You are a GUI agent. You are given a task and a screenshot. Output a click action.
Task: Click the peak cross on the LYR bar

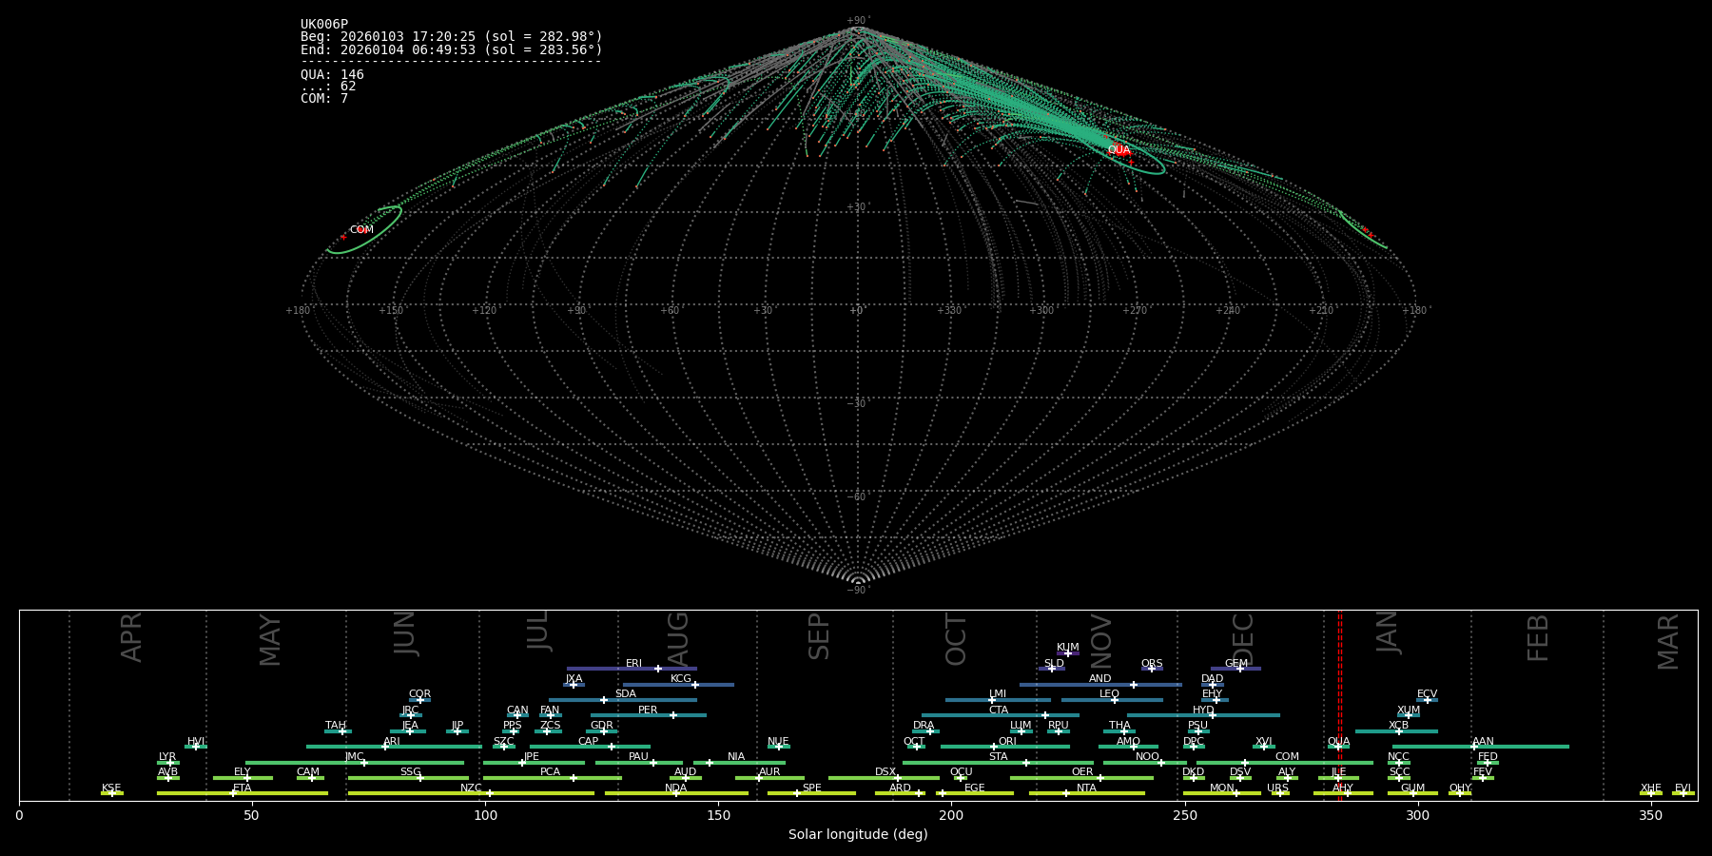[x=170, y=763]
